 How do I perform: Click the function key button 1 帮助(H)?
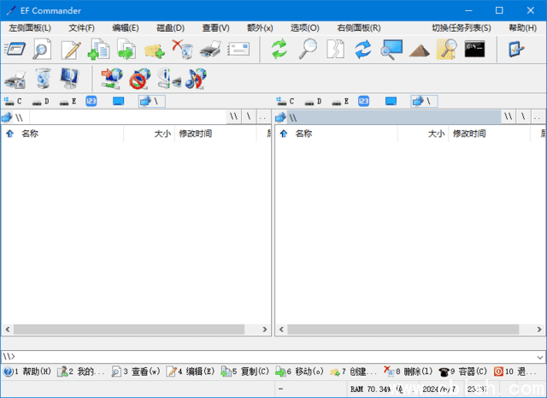tap(27, 371)
